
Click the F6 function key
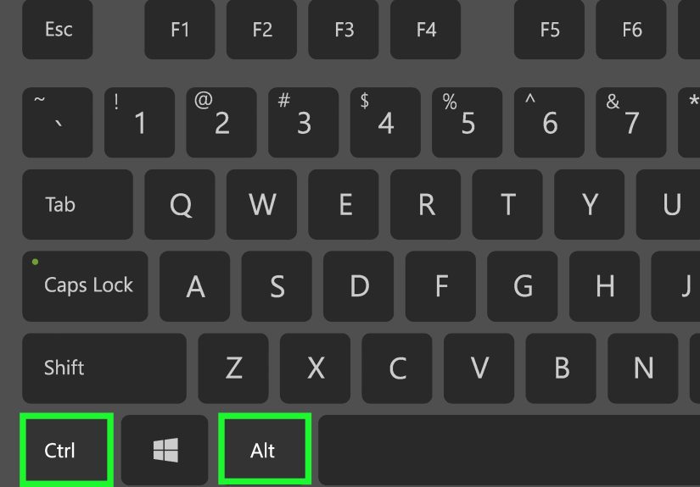click(631, 30)
